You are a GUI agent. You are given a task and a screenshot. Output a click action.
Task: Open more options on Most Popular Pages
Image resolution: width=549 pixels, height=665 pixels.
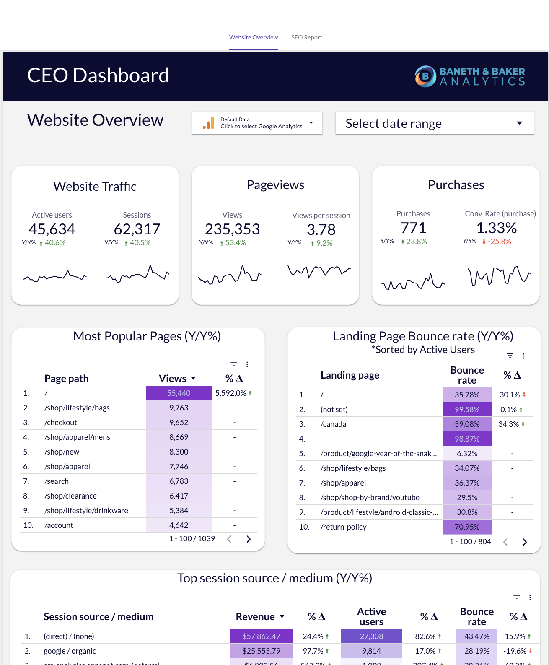[247, 364]
